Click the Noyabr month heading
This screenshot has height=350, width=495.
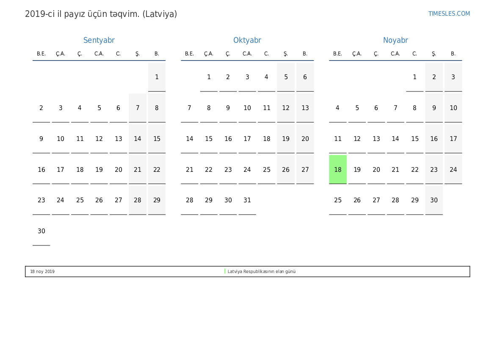point(395,40)
